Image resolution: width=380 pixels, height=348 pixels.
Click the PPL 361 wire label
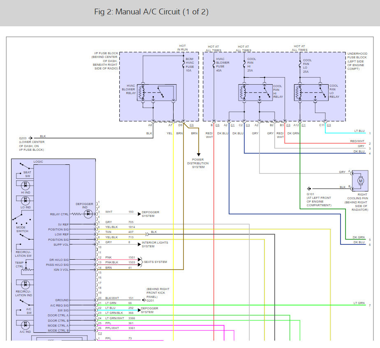119,323
